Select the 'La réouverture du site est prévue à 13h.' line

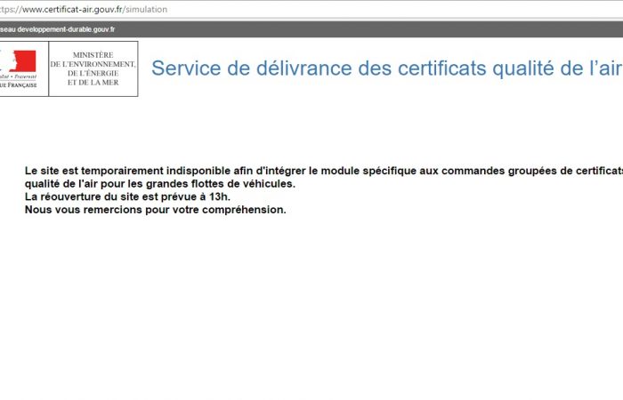(x=127, y=196)
